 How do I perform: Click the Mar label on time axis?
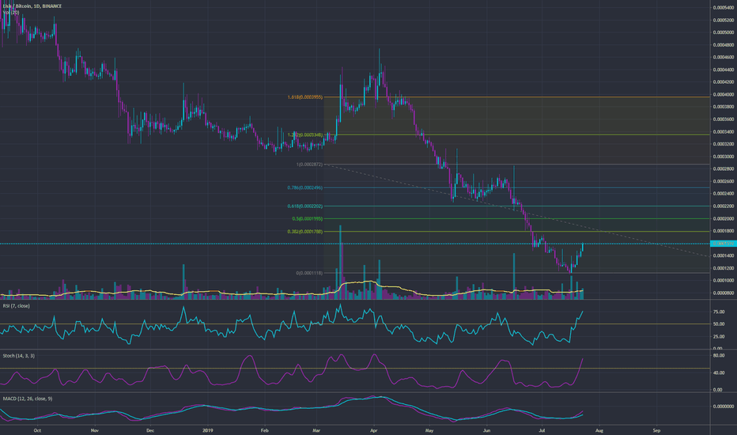click(316, 430)
